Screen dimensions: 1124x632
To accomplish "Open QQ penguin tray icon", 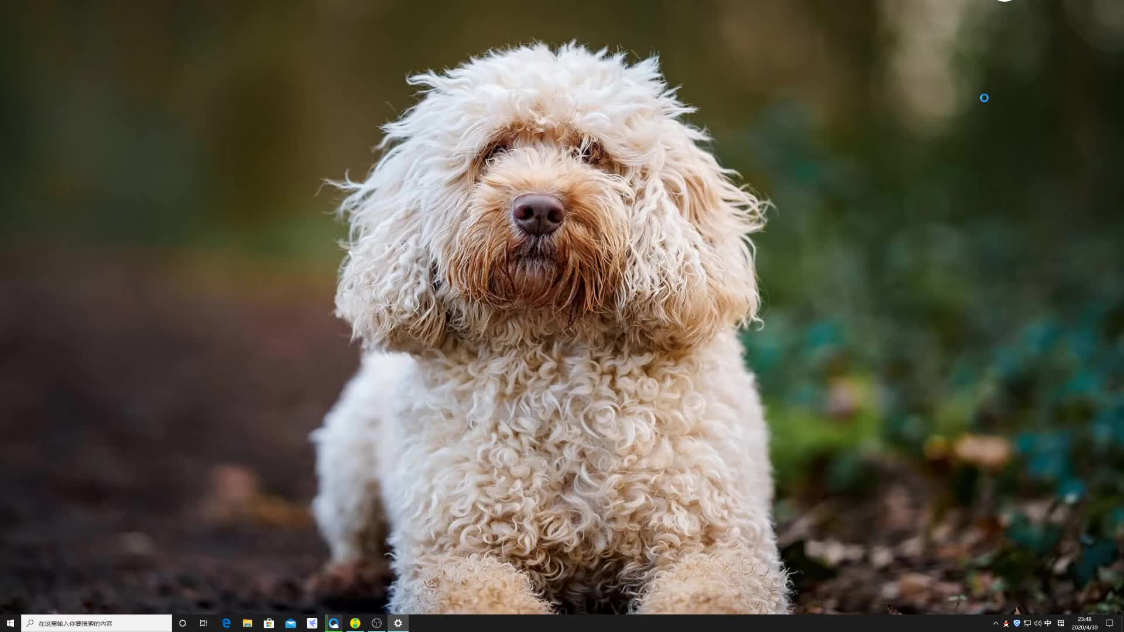I will (1006, 623).
